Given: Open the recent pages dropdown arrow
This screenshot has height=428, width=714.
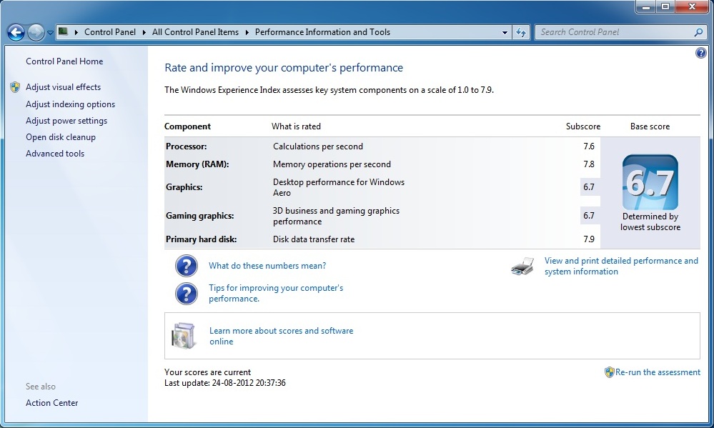Looking at the screenshot, I should pyautogui.click(x=51, y=33).
